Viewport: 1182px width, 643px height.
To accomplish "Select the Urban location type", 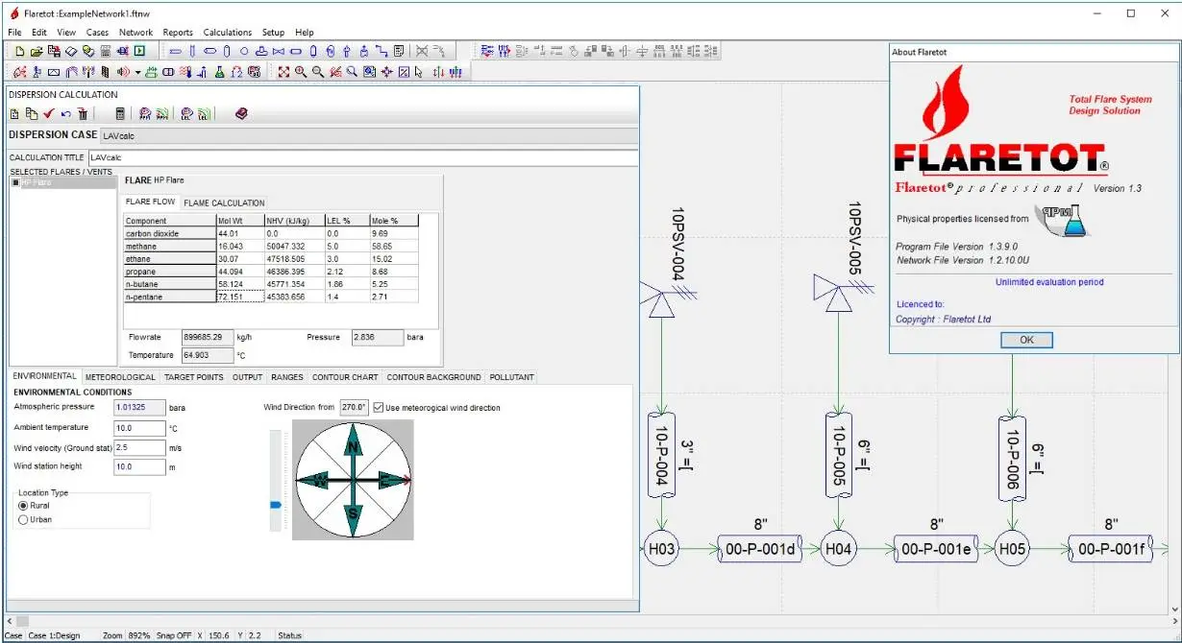I will pos(23,519).
